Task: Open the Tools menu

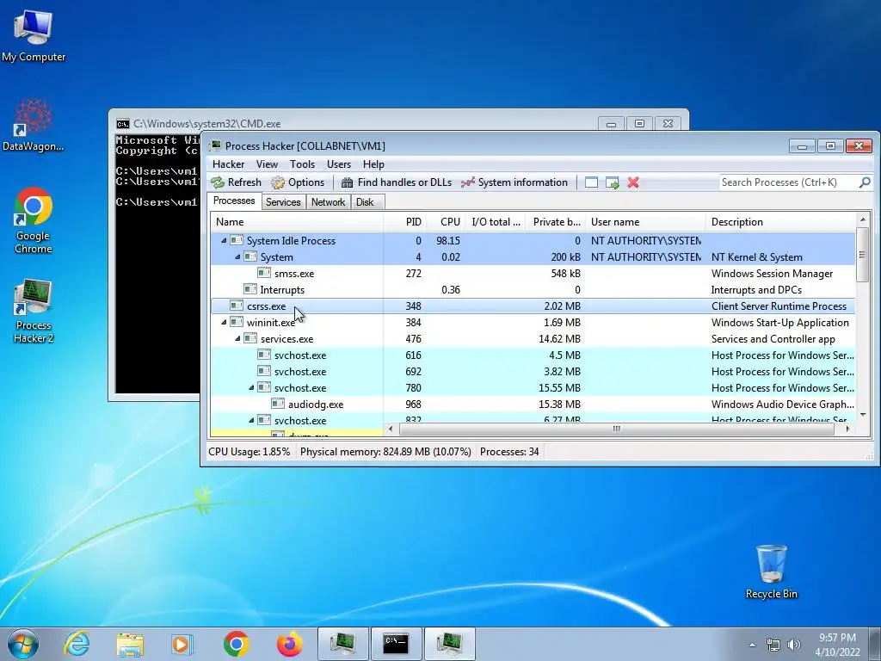Action: (302, 164)
